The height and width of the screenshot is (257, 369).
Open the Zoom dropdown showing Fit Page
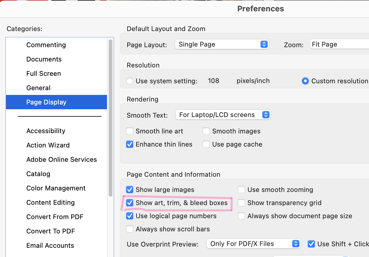(x=341, y=44)
